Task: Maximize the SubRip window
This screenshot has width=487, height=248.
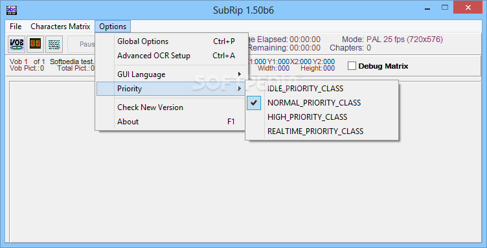Action: click(445, 8)
